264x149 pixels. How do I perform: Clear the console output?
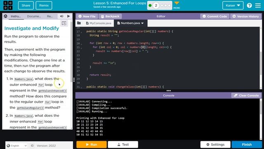coord(246,96)
